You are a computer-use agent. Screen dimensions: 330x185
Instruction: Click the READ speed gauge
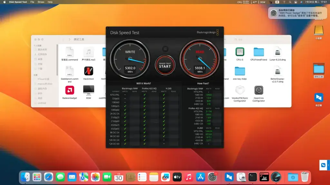click(x=200, y=59)
